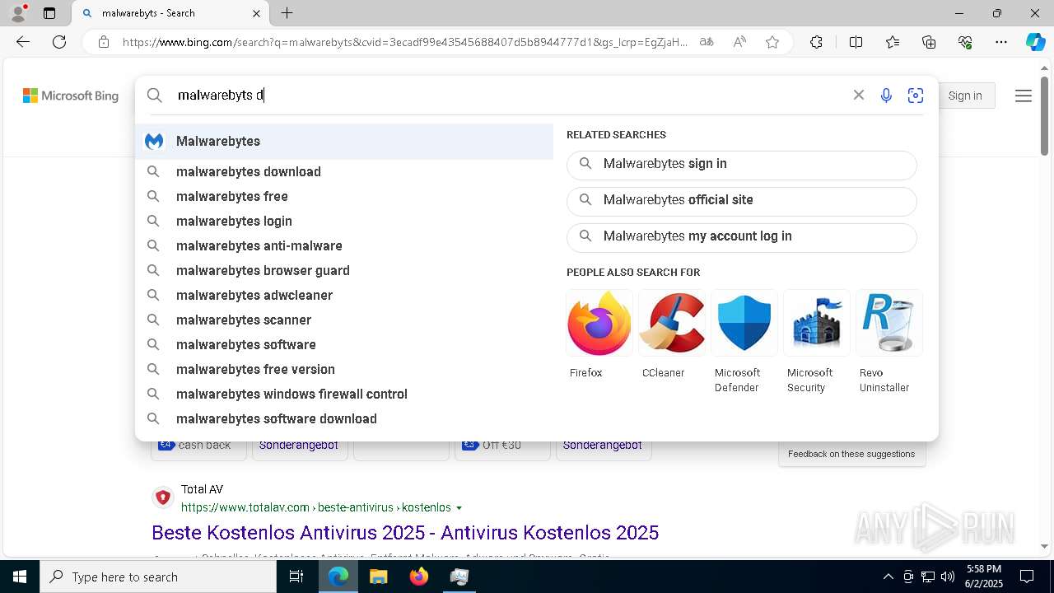This screenshot has width=1054, height=593.
Task: Go to Microsoft Bing home logo
Action: pos(71,96)
